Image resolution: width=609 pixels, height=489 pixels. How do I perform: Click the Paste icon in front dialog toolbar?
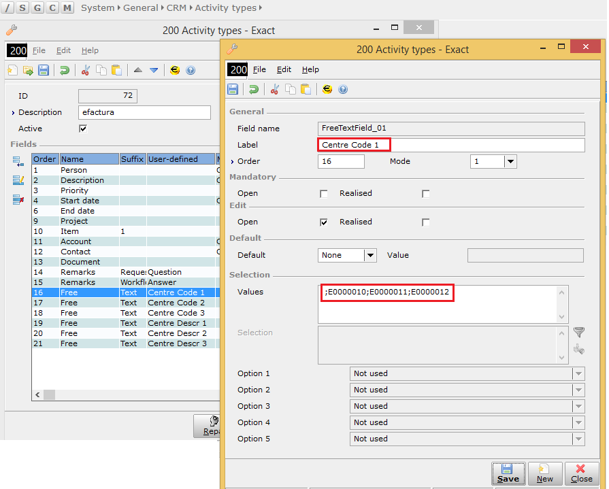306,89
